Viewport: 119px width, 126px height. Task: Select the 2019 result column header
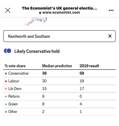coord(89,66)
